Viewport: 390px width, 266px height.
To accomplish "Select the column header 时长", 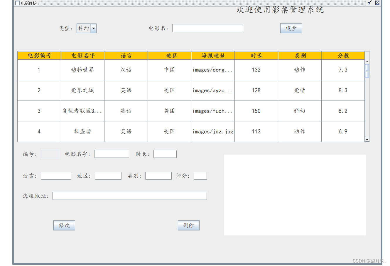I will (256, 56).
